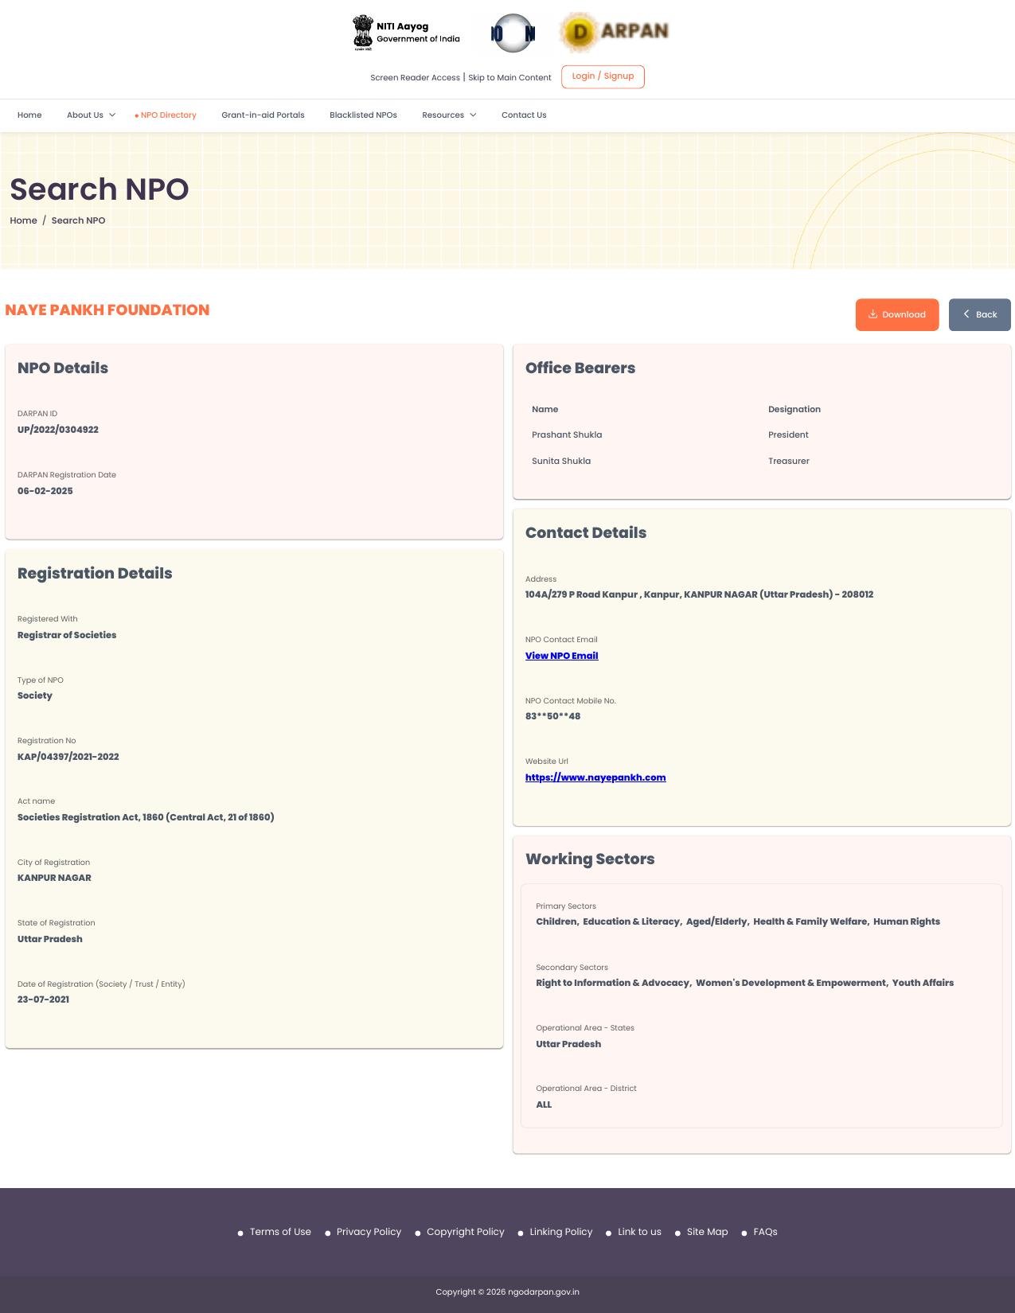Click the NITI Aayog emblem logo
The image size is (1015, 1313).
click(x=363, y=33)
